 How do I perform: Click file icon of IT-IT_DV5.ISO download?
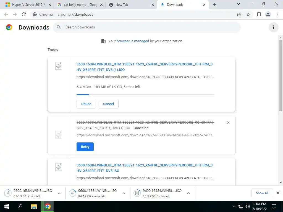pos(59,167)
